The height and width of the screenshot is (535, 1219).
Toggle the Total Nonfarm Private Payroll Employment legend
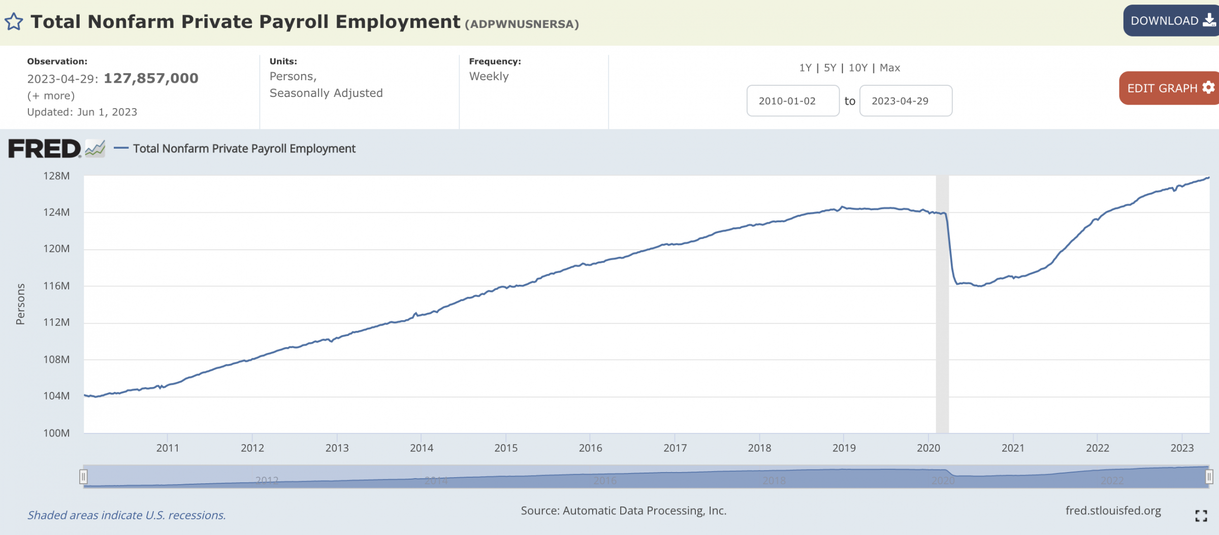[x=235, y=148]
